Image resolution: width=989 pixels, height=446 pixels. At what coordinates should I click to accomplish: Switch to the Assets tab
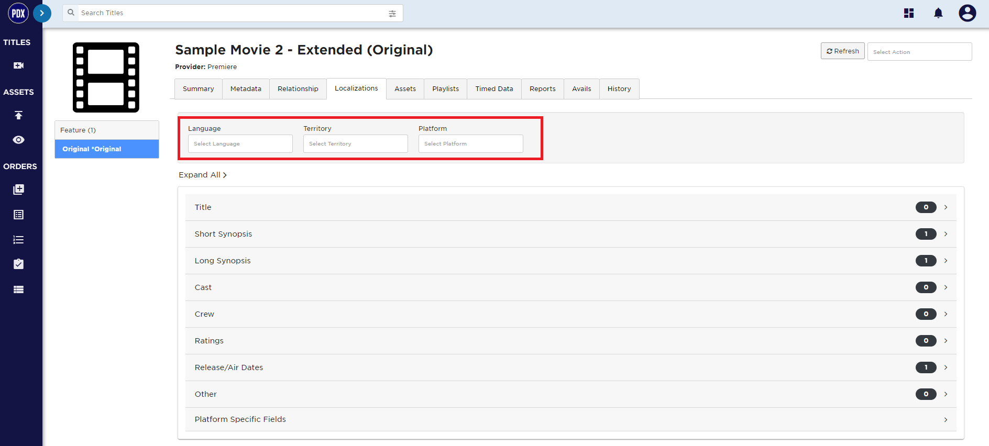tap(405, 89)
